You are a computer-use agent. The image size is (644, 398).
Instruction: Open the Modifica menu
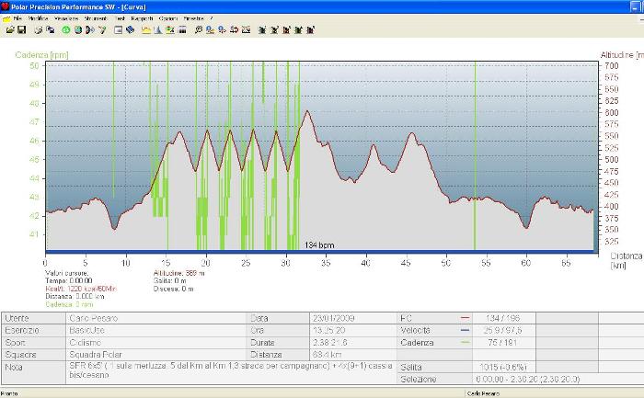point(40,18)
